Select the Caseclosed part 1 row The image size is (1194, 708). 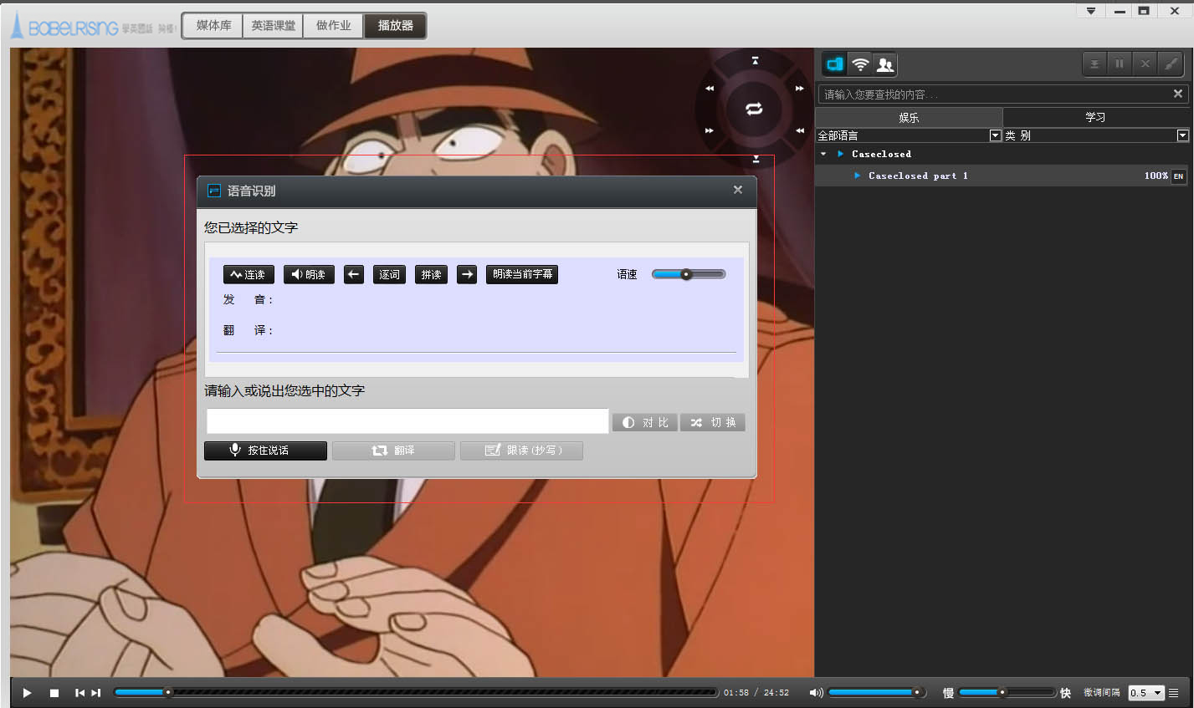tap(1002, 176)
